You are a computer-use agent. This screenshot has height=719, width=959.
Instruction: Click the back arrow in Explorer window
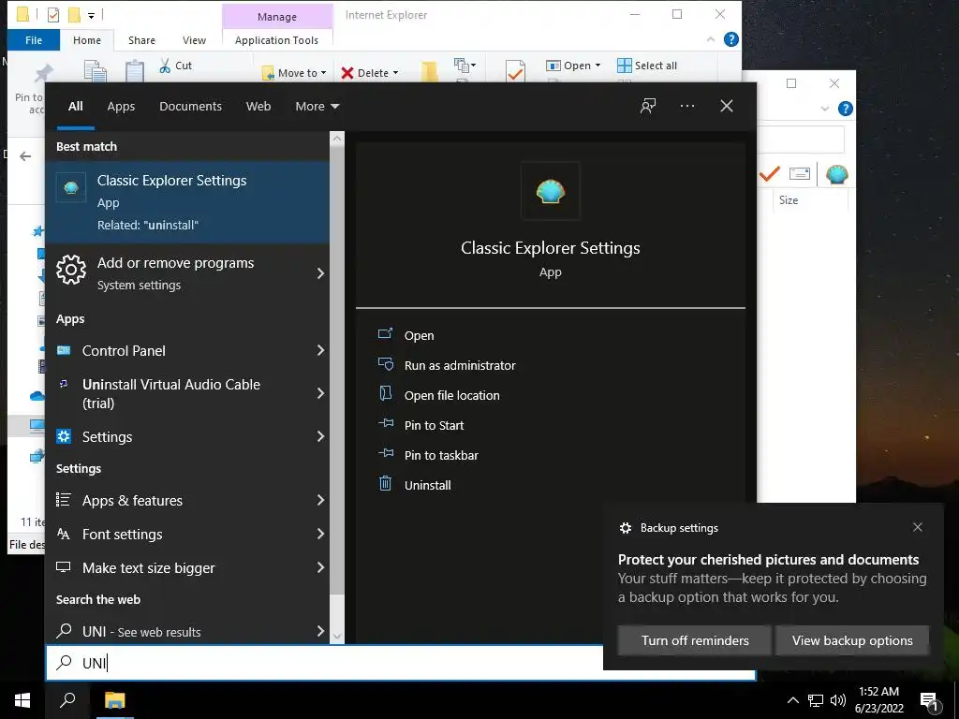25,156
